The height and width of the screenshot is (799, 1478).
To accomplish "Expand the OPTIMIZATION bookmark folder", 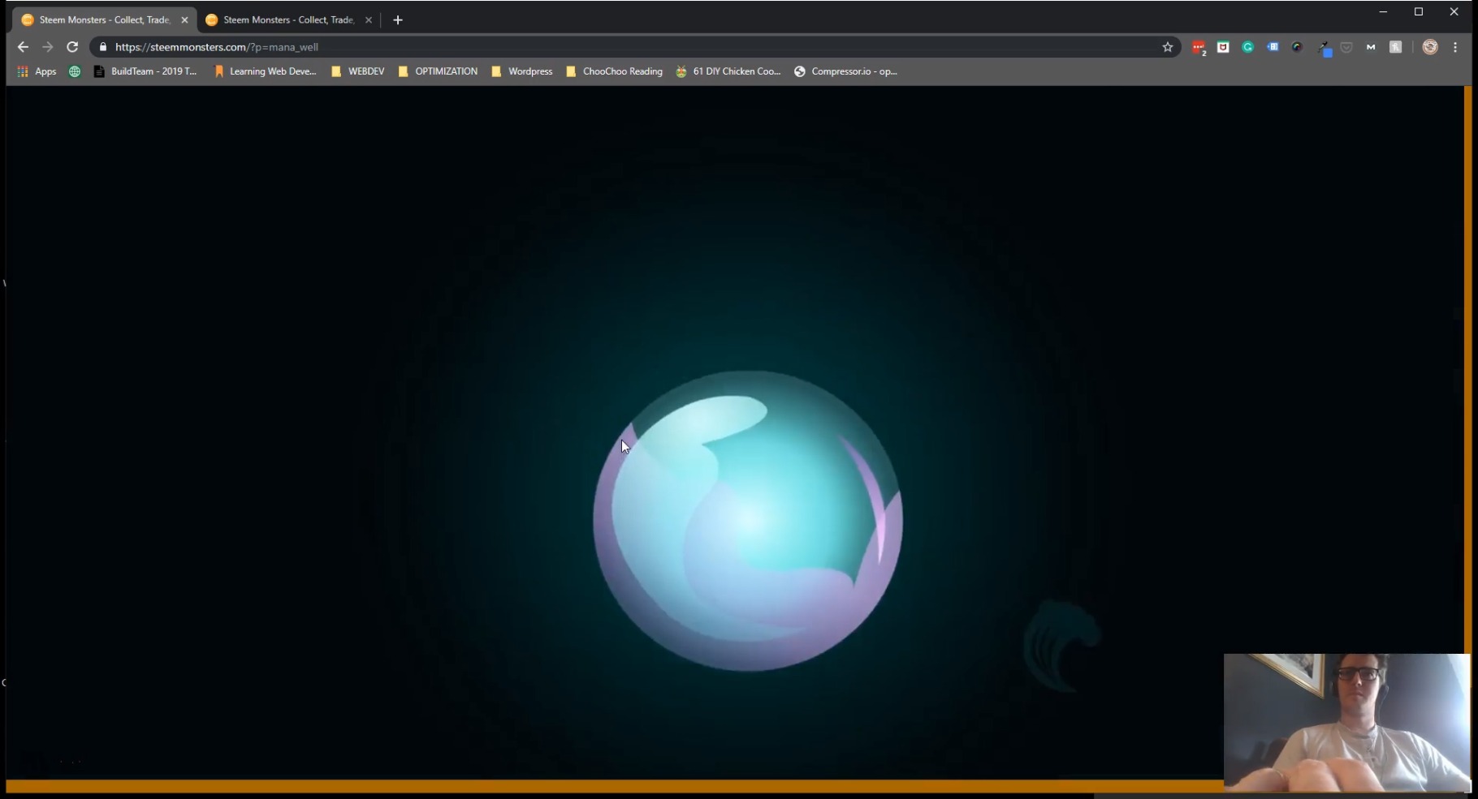I will pos(438,71).
